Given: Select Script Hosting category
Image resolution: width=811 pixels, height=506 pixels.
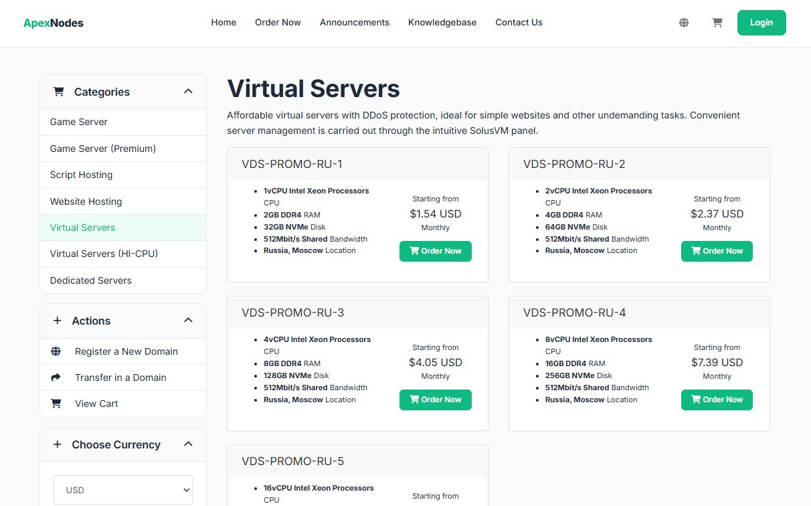Looking at the screenshot, I should pyautogui.click(x=123, y=175).
